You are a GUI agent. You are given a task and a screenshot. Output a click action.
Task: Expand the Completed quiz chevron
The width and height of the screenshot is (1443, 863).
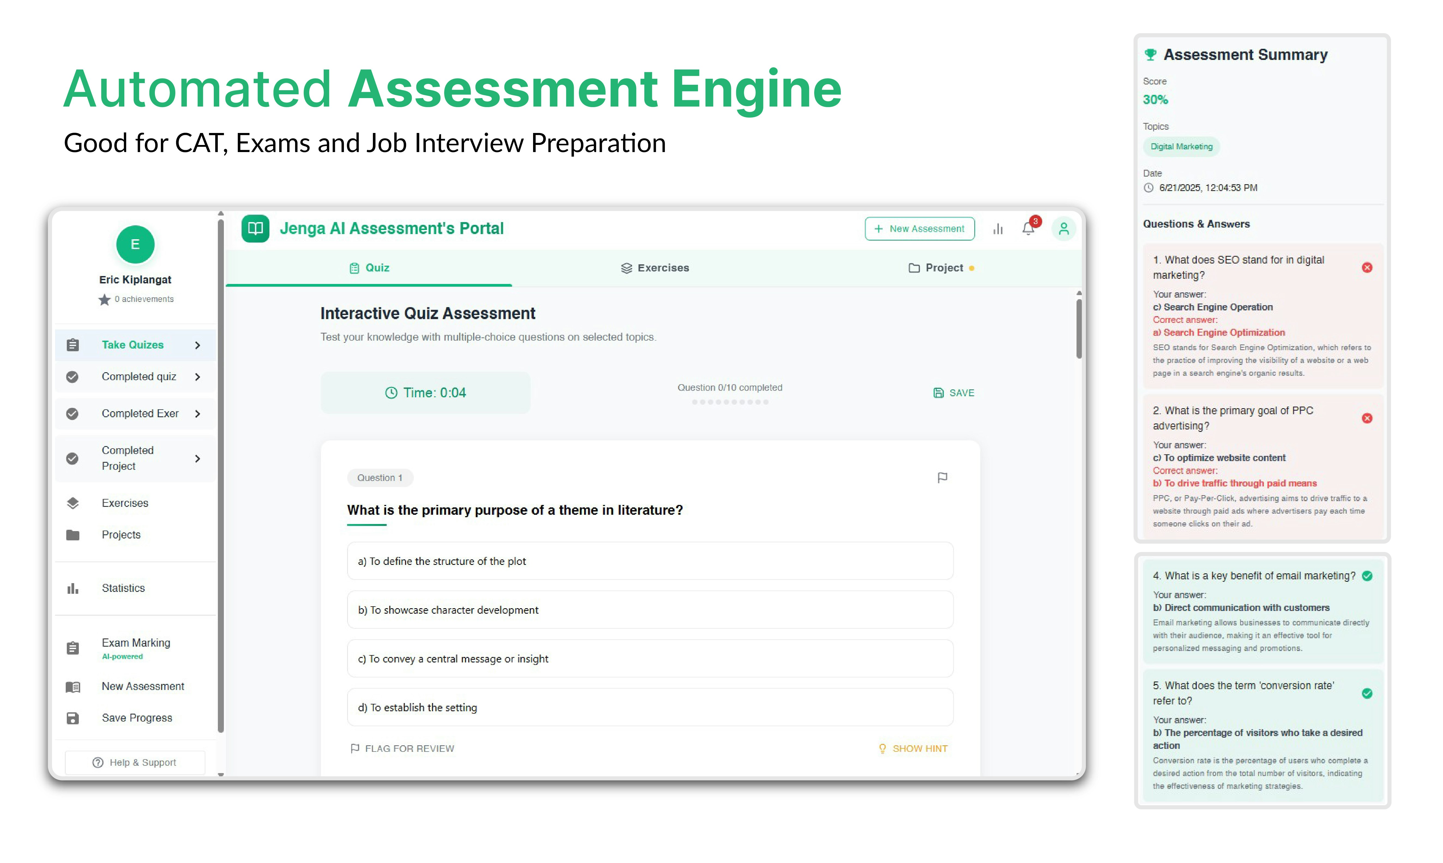pyautogui.click(x=198, y=377)
